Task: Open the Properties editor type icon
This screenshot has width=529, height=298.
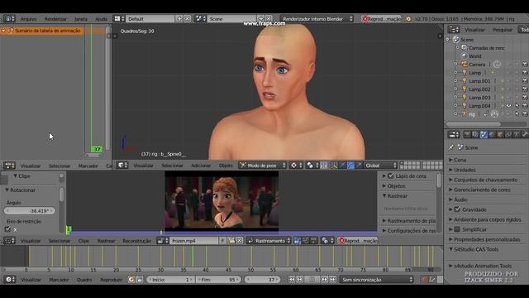Action: click(454, 135)
